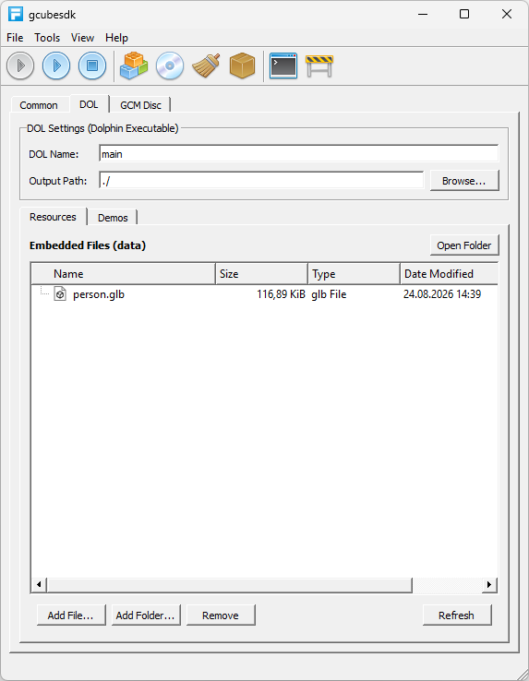Click the colored building blocks build icon
Image resolution: width=529 pixels, height=681 pixels.
click(x=134, y=66)
